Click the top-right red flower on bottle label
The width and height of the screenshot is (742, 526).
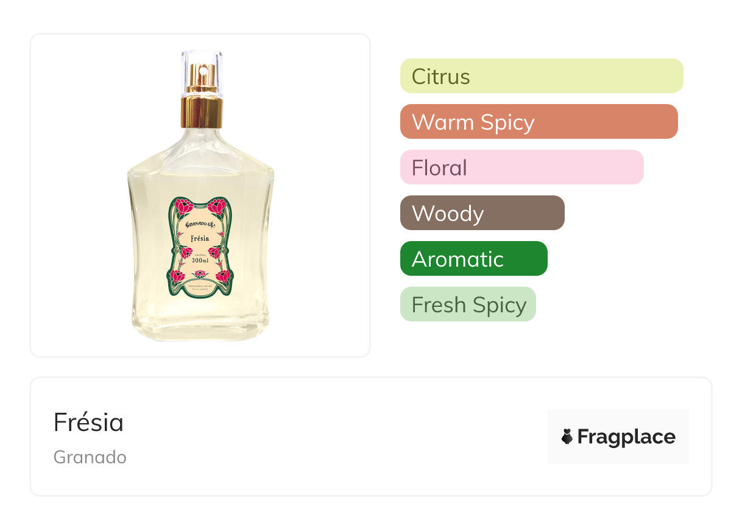pyautogui.click(x=217, y=206)
